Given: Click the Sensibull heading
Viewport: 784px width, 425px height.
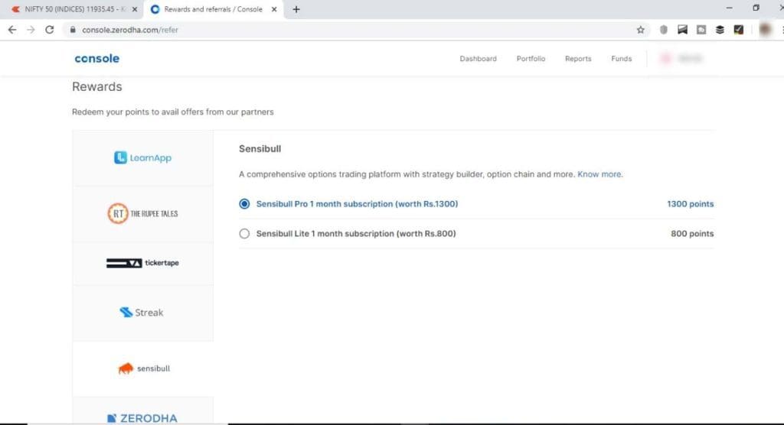Looking at the screenshot, I should pyautogui.click(x=260, y=149).
